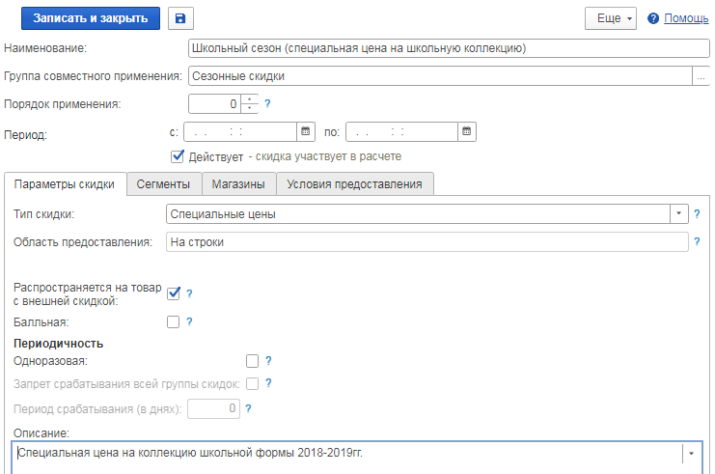Click the Периодичность section heading
Image resolution: width=715 pixels, height=474 pixels.
[58, 344]
